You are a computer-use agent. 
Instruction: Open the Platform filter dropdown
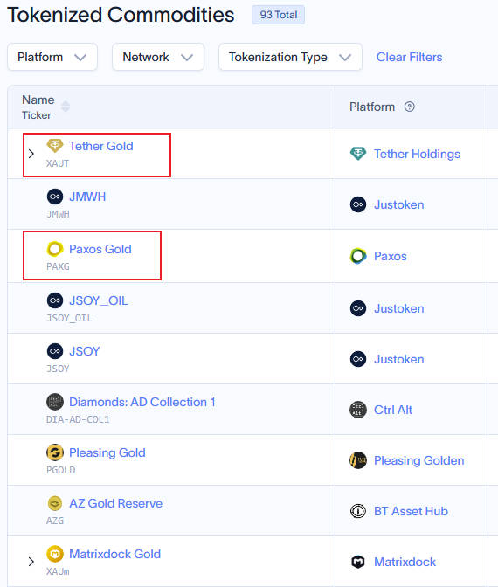[x=52, y=57]
